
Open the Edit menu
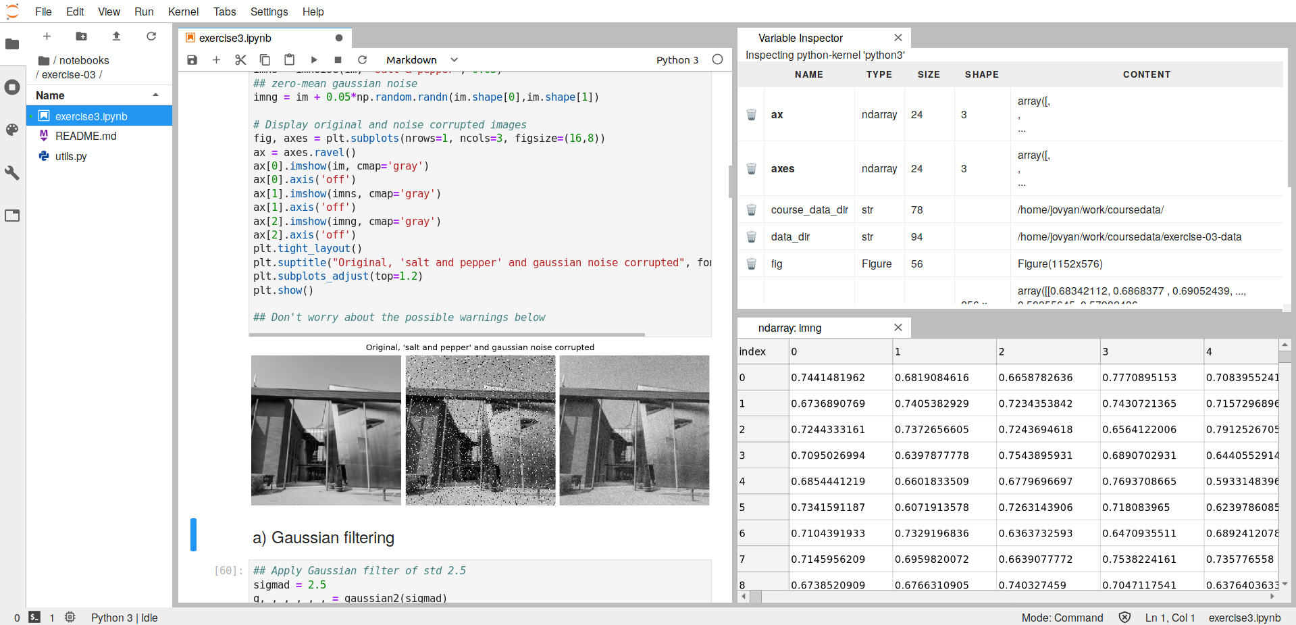tap(75, 11)
